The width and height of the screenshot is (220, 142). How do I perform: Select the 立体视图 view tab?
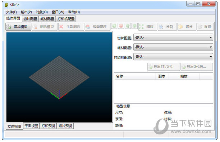click(x=14, y=126)
